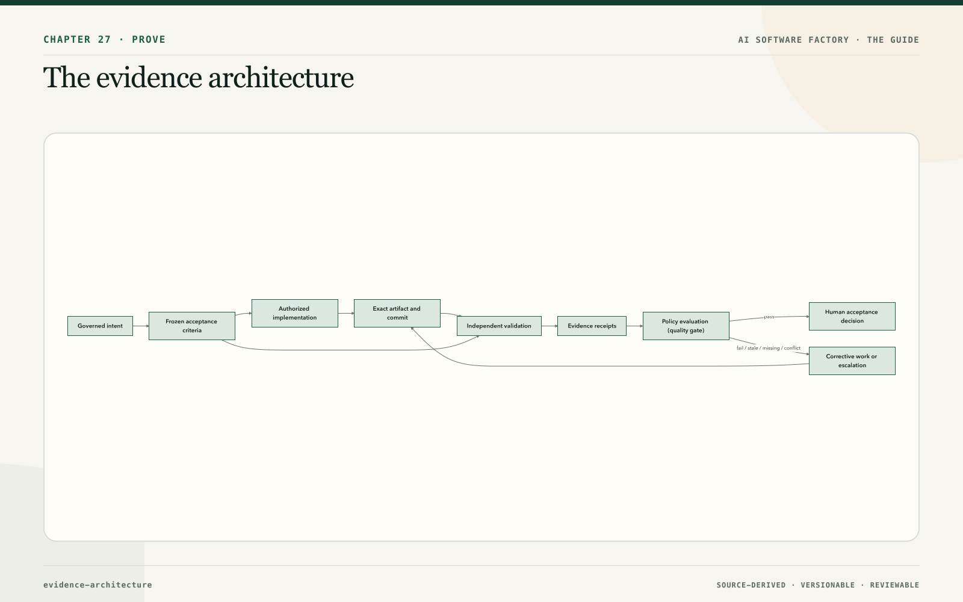Screen dimensions: 963x602
Task: Click the 'CHAPTER 27 · PROVE' header text
Action: tap(104, 39)
